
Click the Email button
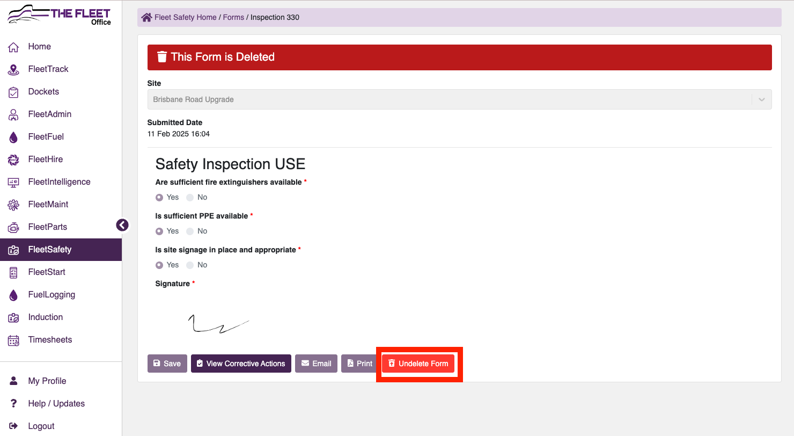pyautogui.click(x=316, y=364)
